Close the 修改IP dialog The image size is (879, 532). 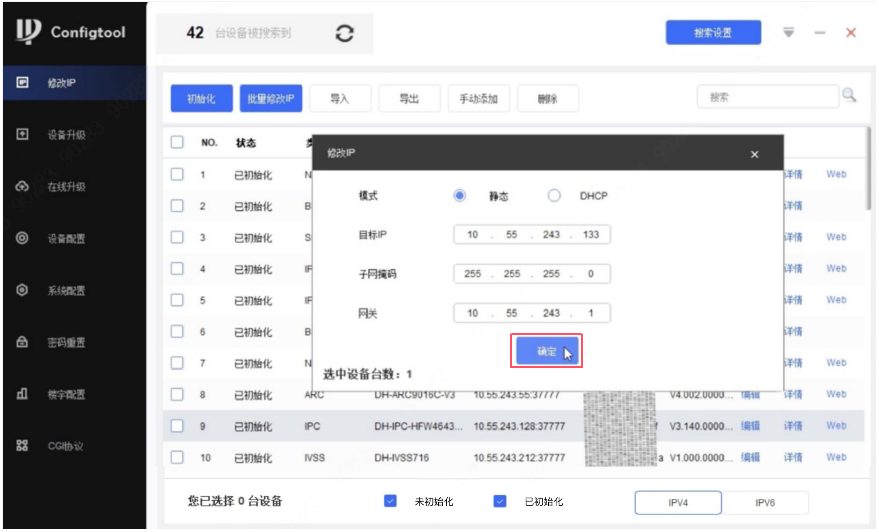pos(754,154)
